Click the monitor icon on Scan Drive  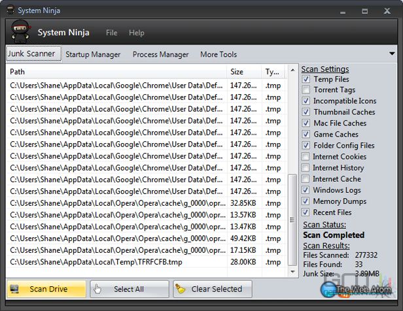(14, 289)
